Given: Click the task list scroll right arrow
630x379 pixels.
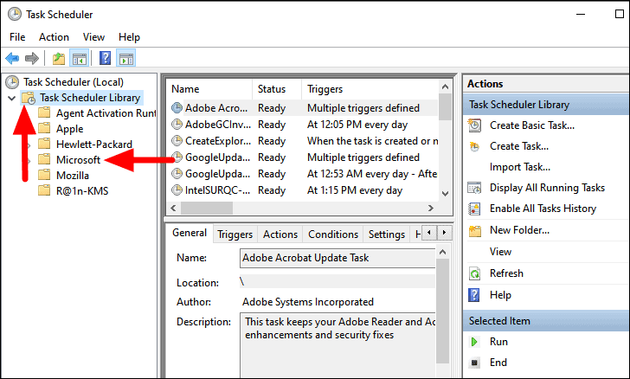Looking at the screenshot, I should (431, 209).
